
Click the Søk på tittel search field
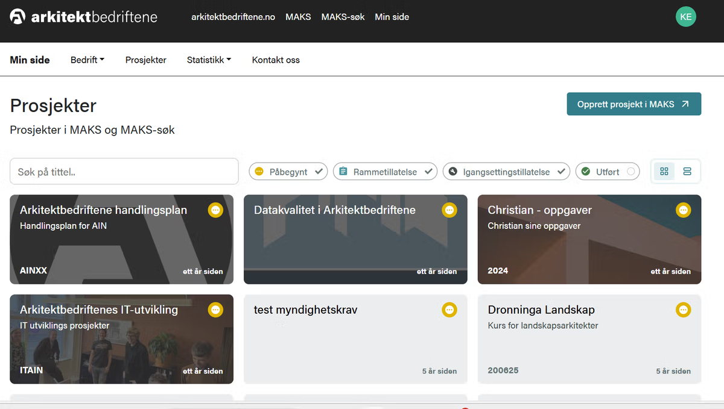pyautogui.click(x=124, y=171)
